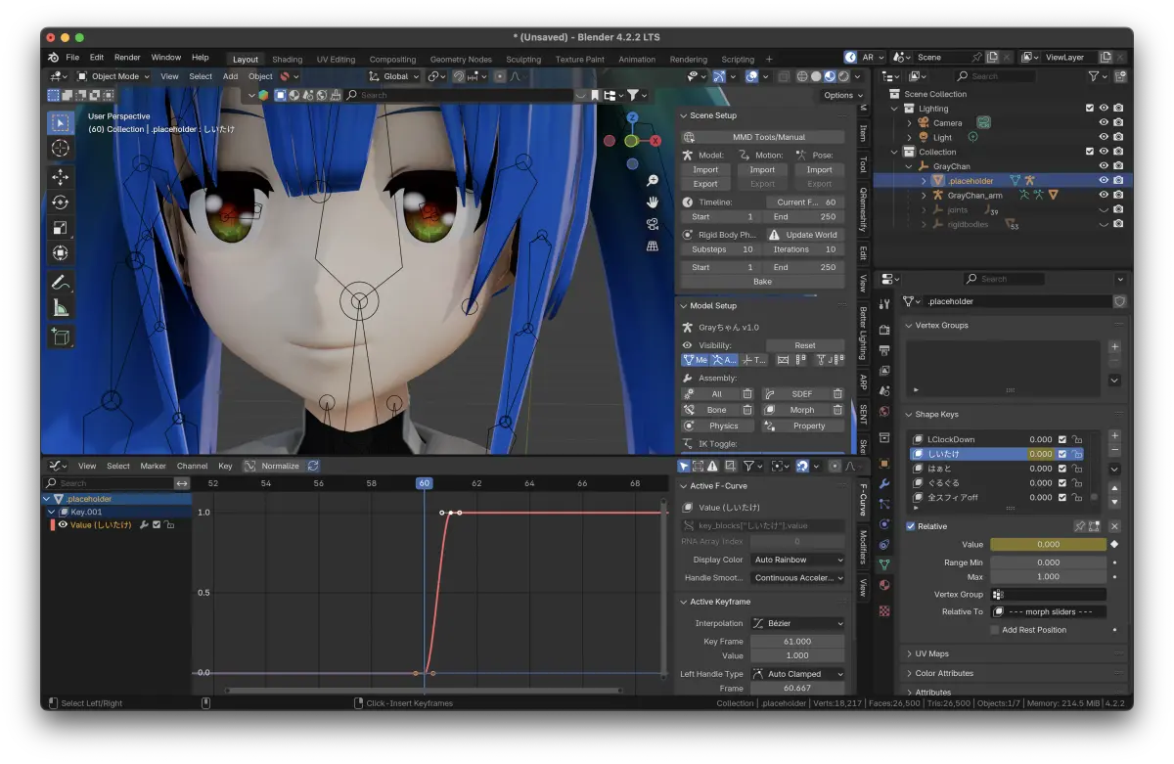
Task: Click the Morph assembly button
Action: pyautogui.click(x=796, y=410)
